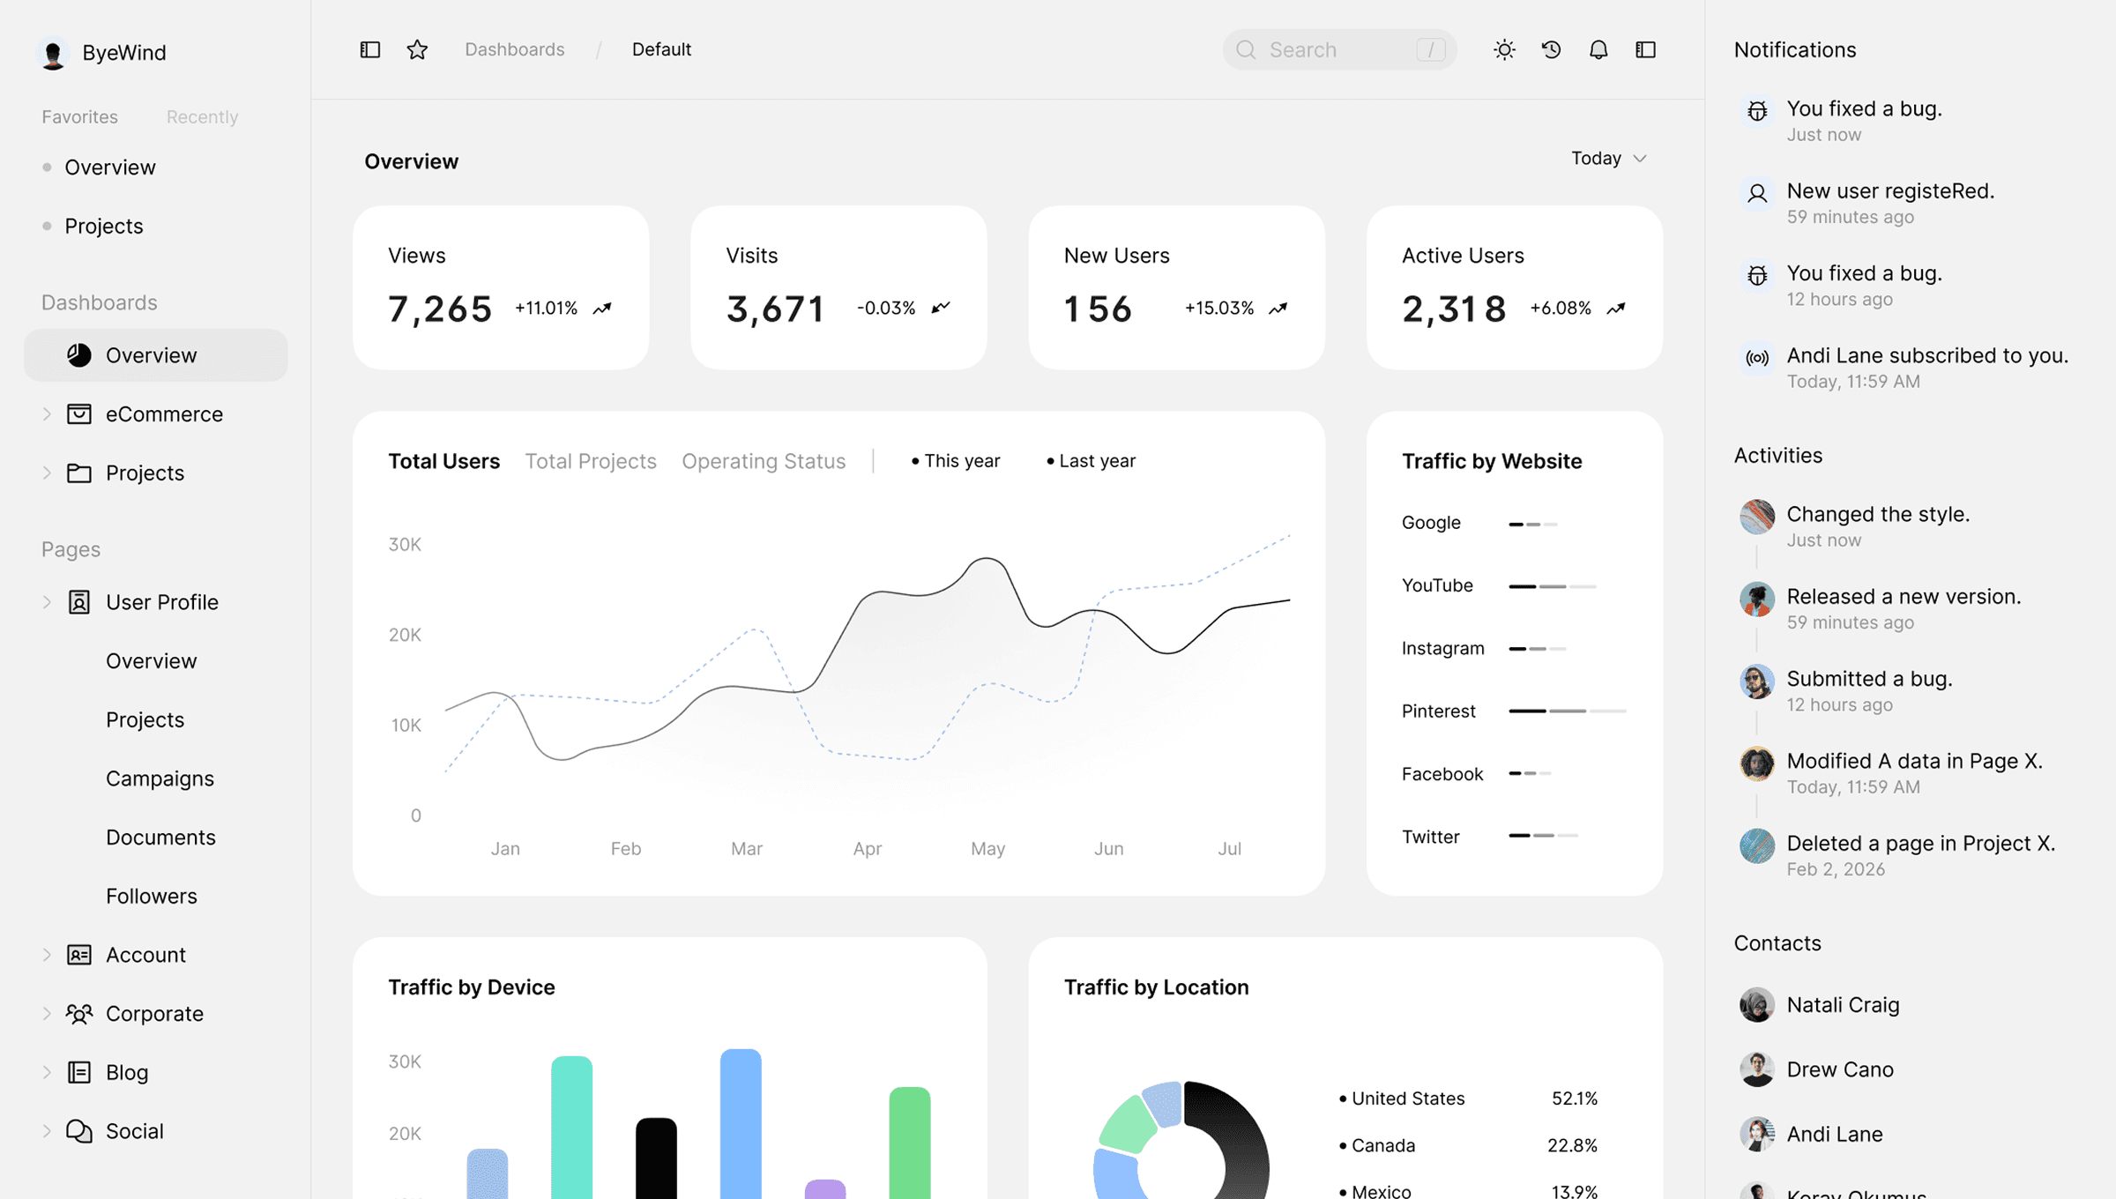Image resolution: width=2116 pixels, height=1199 pixels.
Task: Toggle the right sidebar panel icon
Action: coord(1645,49)
